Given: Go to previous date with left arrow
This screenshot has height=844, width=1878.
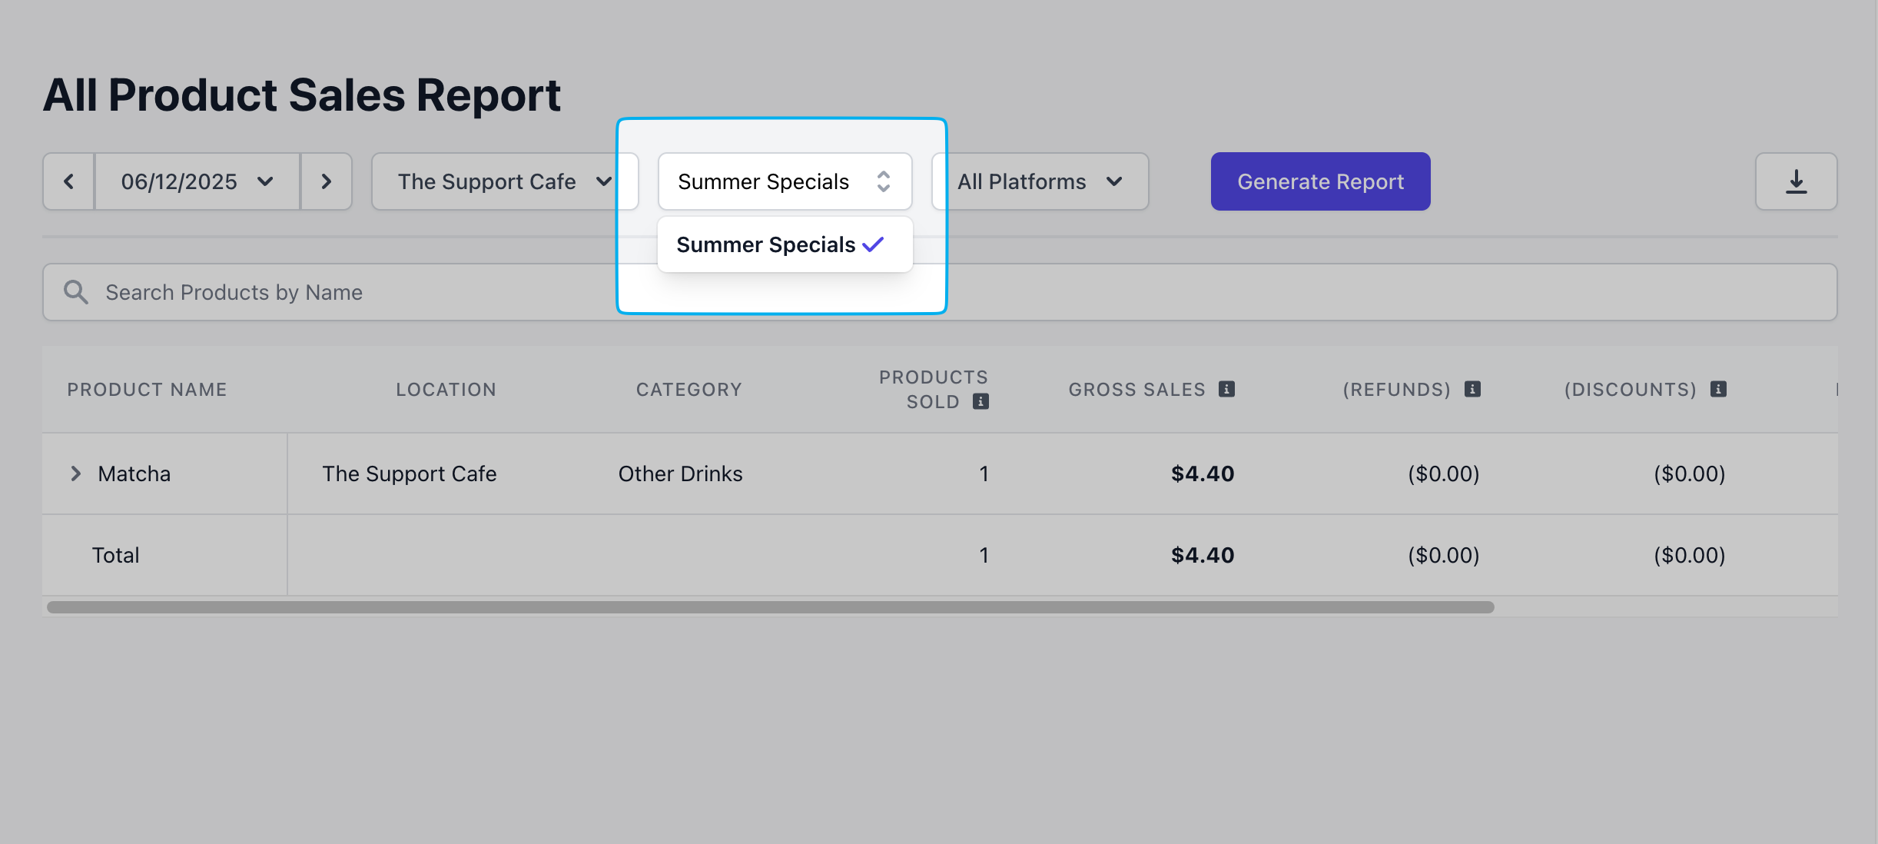Looking at the screenshot, I should [68, 181].
